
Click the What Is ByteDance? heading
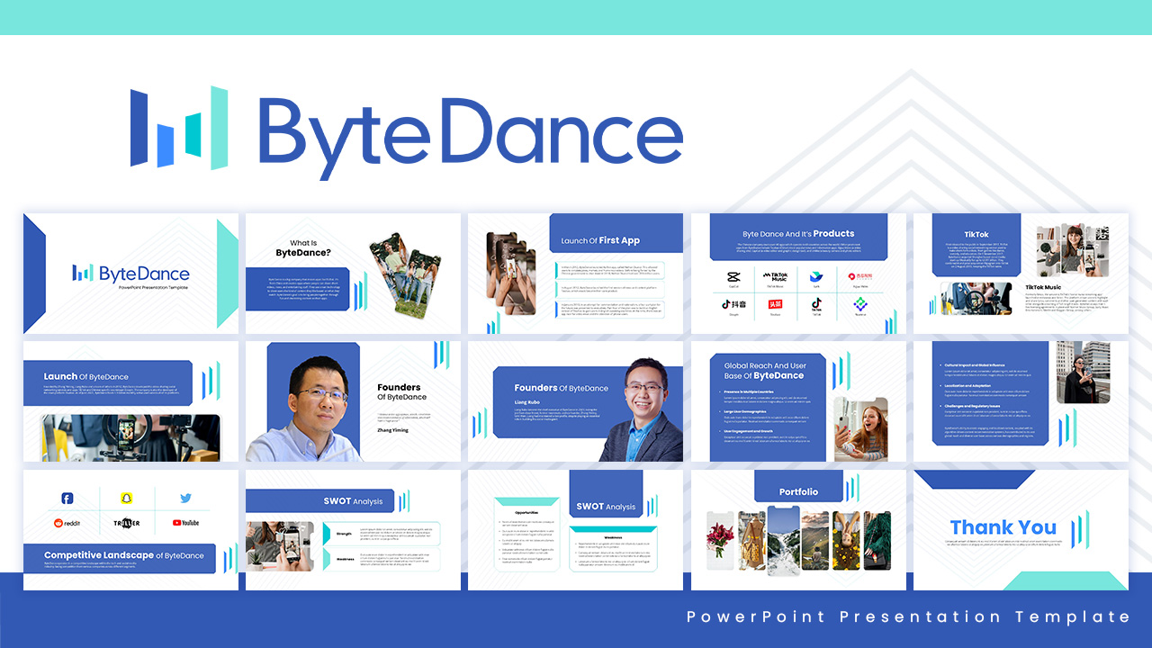303,247
